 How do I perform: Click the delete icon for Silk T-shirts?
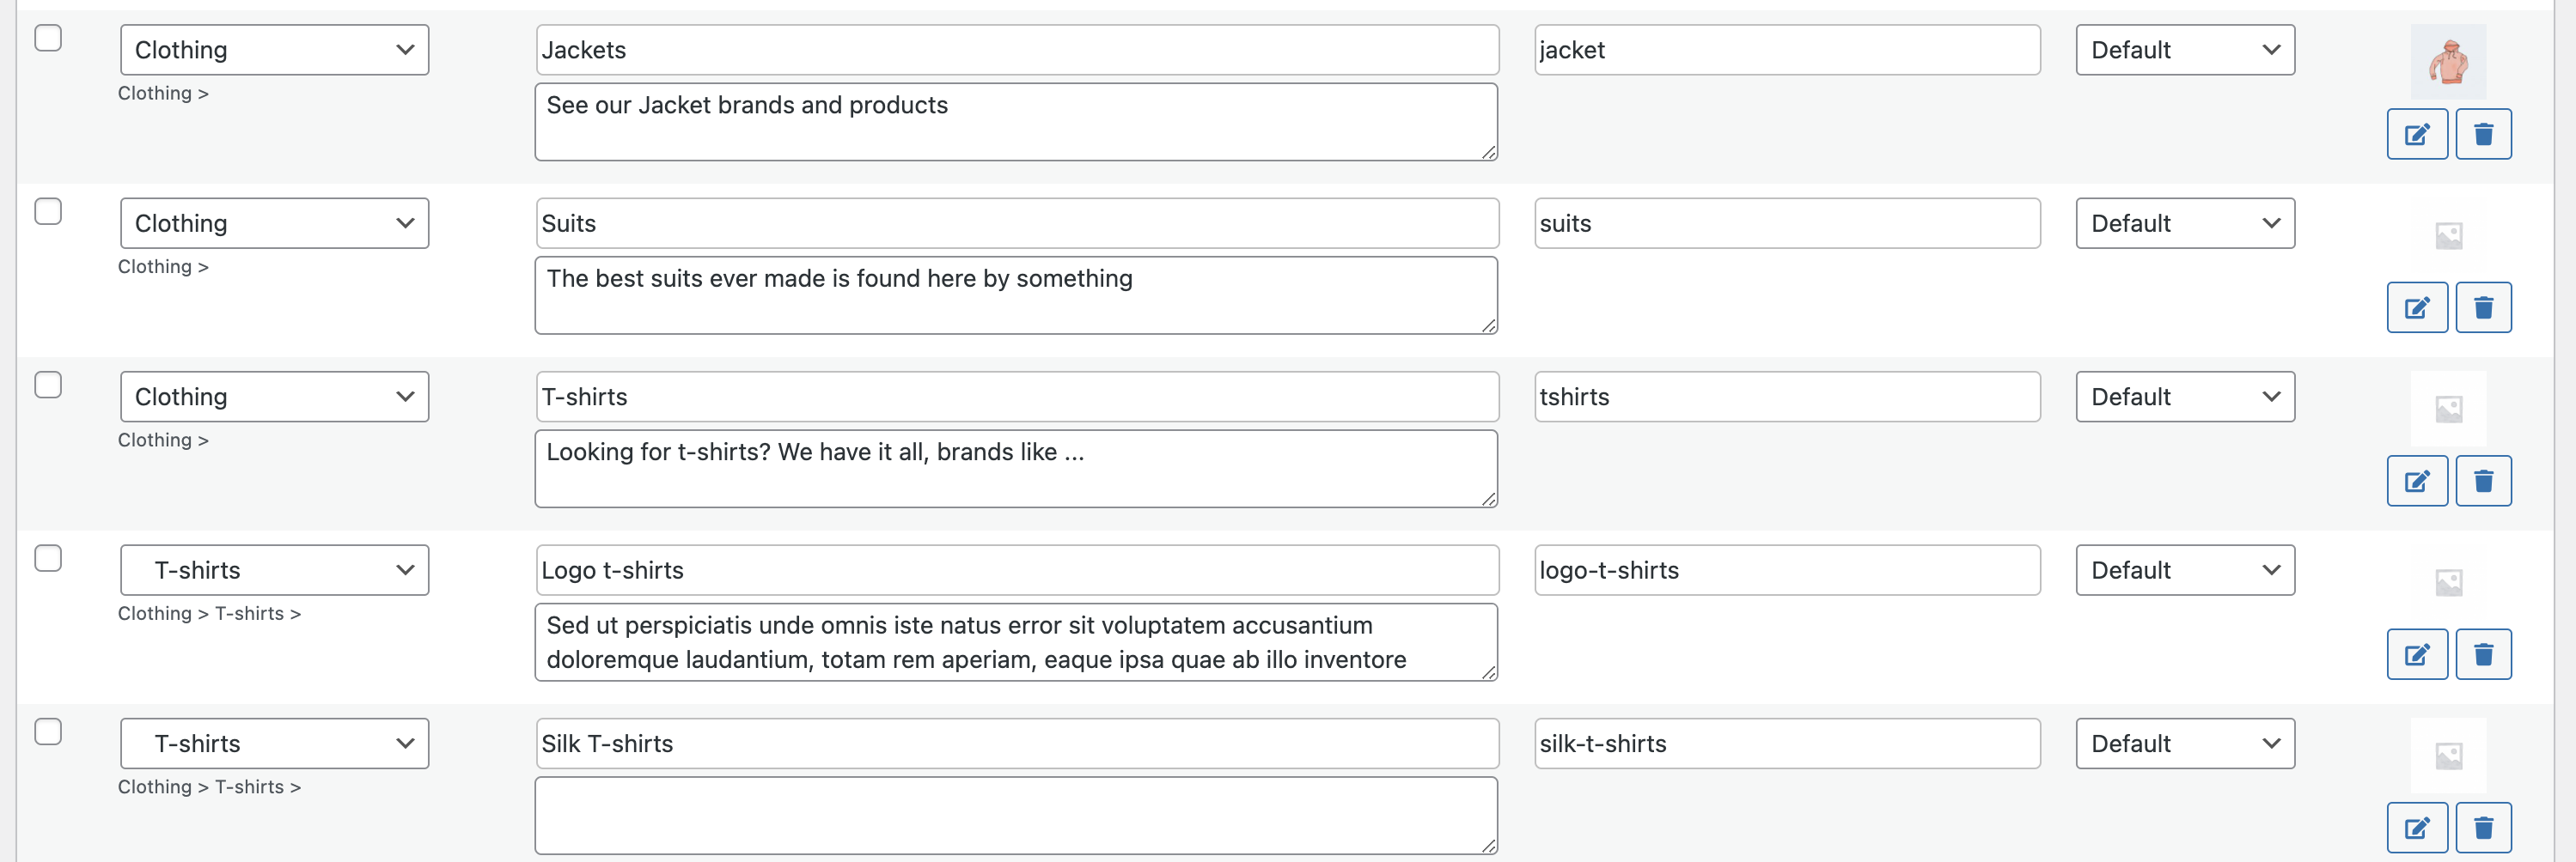click(2484, 827)
